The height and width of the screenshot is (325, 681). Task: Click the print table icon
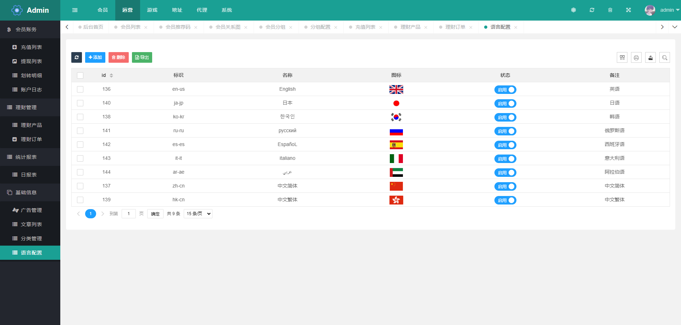point(636,57)
